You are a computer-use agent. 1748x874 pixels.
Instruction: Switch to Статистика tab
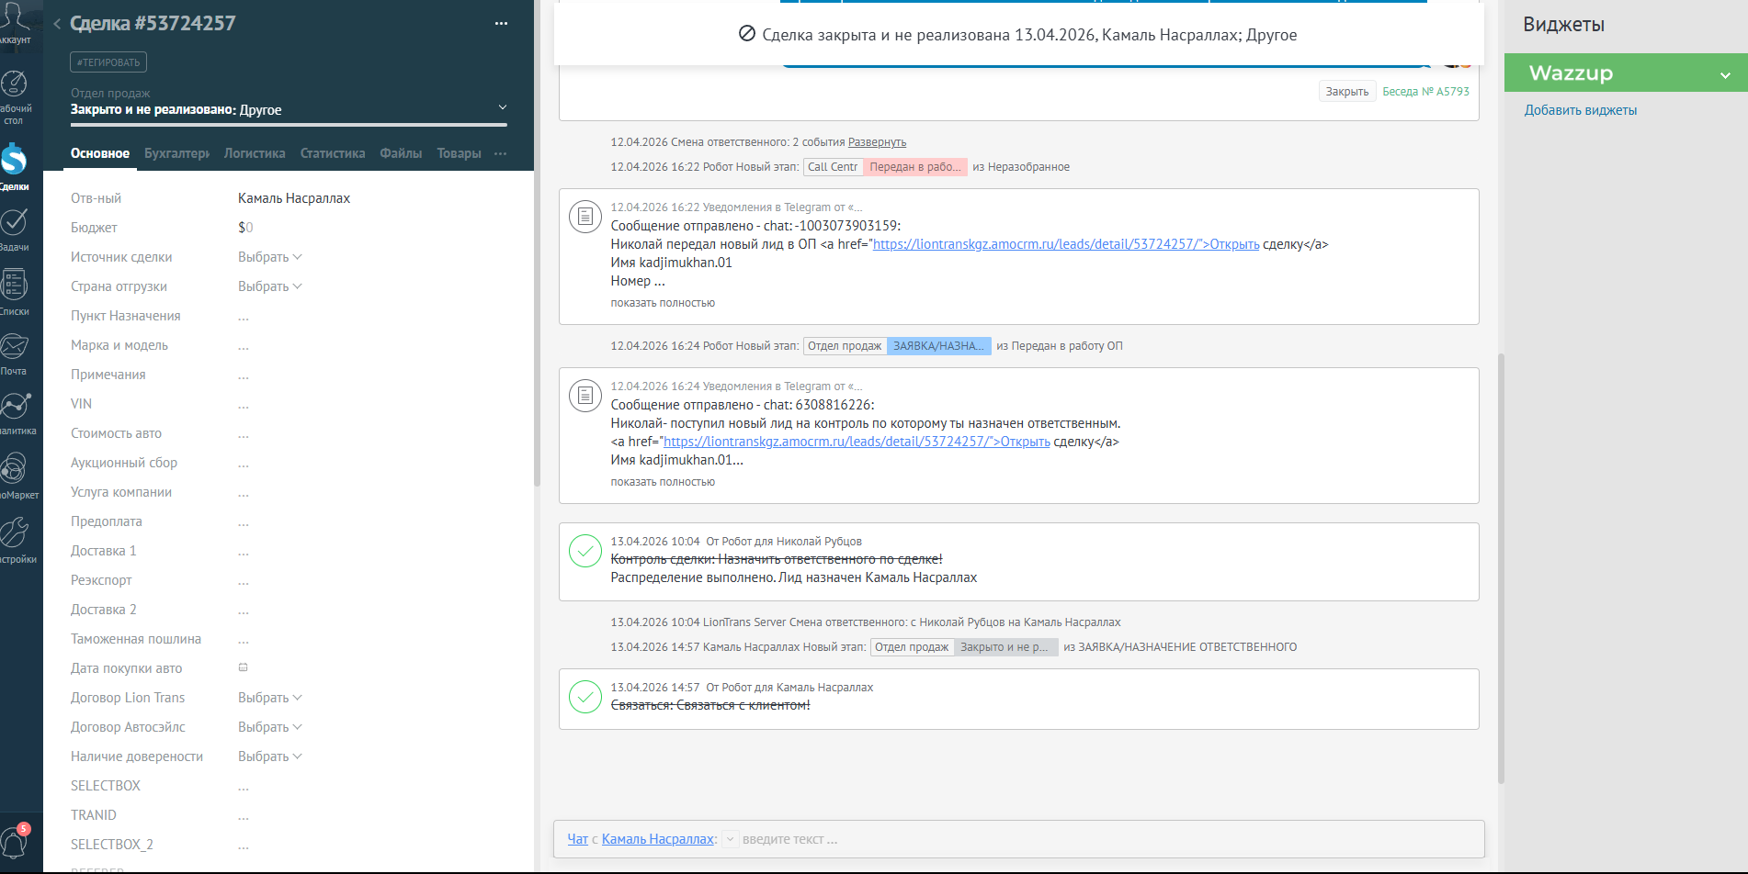click(x=333, y=153)
